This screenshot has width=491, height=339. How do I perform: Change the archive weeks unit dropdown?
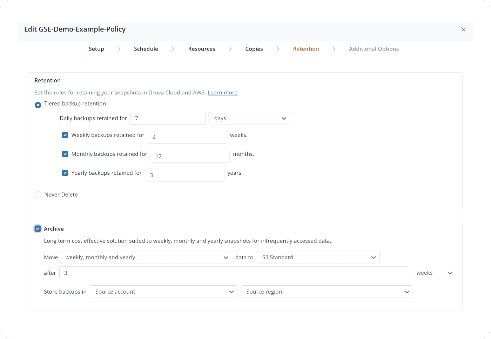click(433, 273)
